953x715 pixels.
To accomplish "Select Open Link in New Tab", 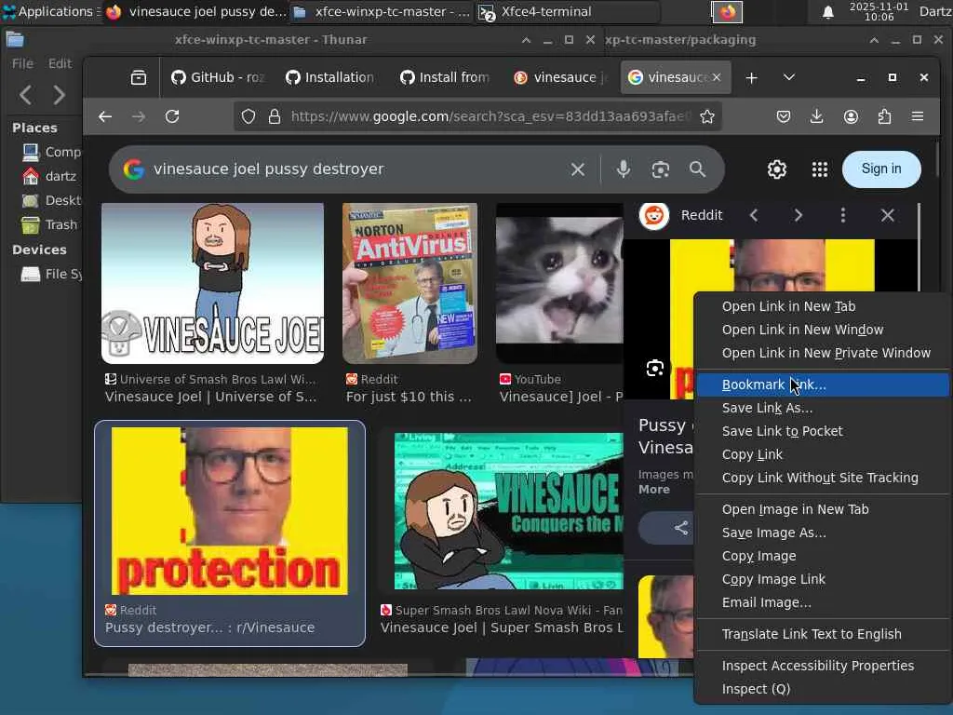I will pos(822,306).
